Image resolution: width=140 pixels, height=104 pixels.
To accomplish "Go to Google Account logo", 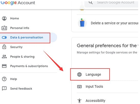I will [18, 3].
